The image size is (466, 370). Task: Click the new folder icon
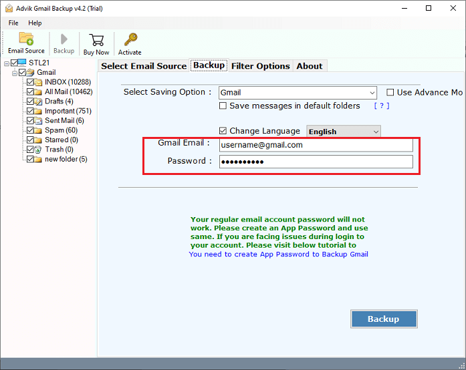[x=38, y=159]
